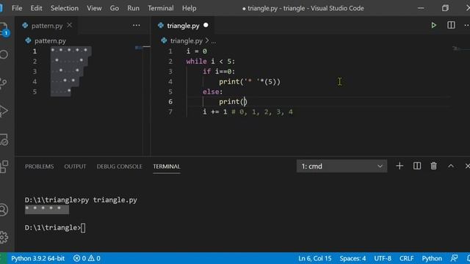
Task: Open the Search view in activity bar
Action: coord(4,54)
